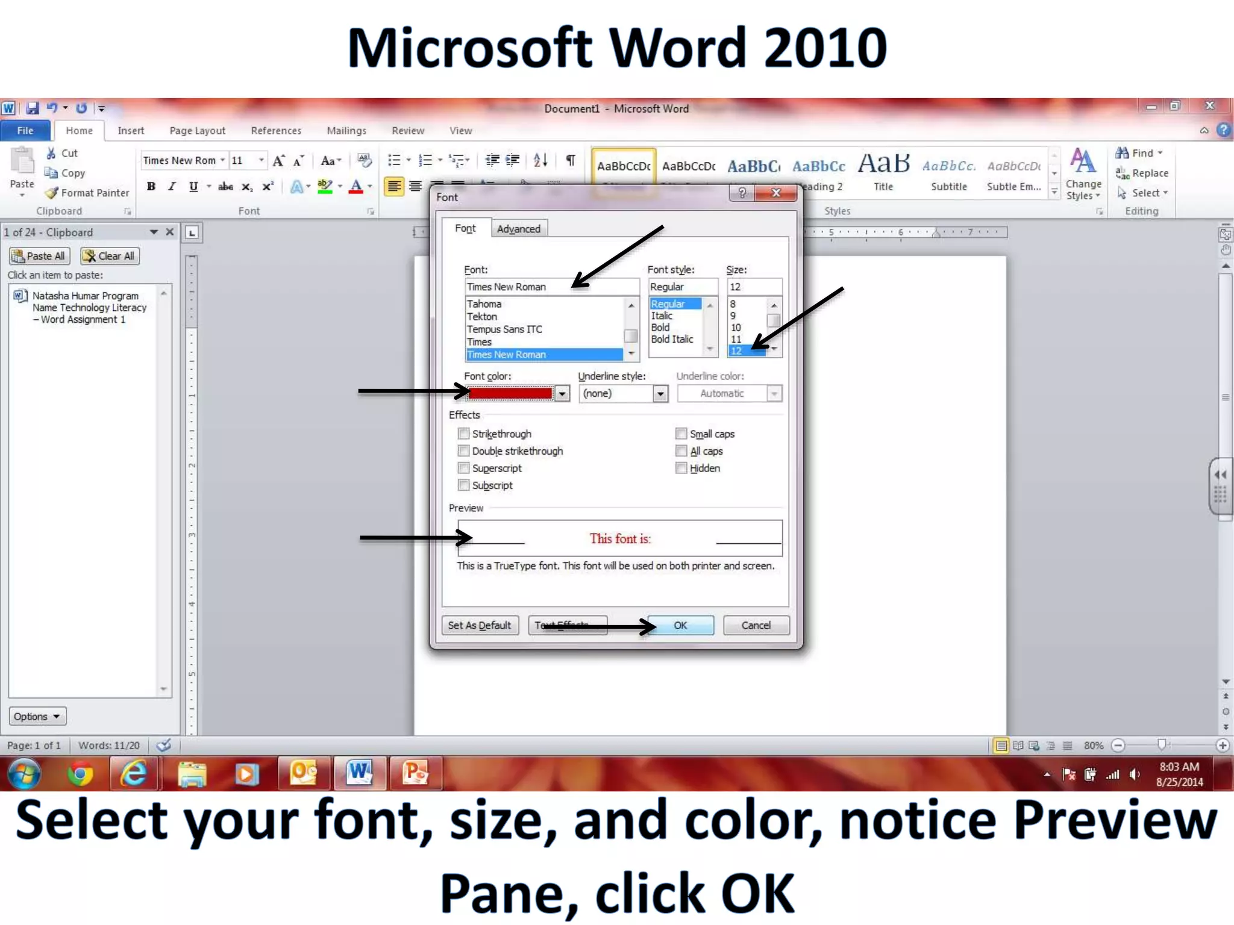Viewport: 1234px width, 925px height.
Task: Click the red Font color swatch
Action: click(510, 394)
